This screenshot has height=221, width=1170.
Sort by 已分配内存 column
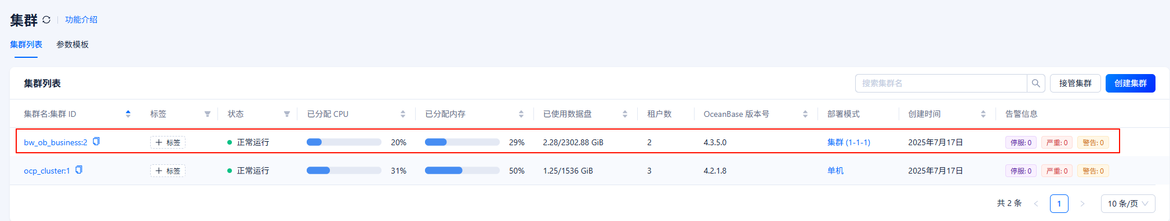click(x=521, y=114)
